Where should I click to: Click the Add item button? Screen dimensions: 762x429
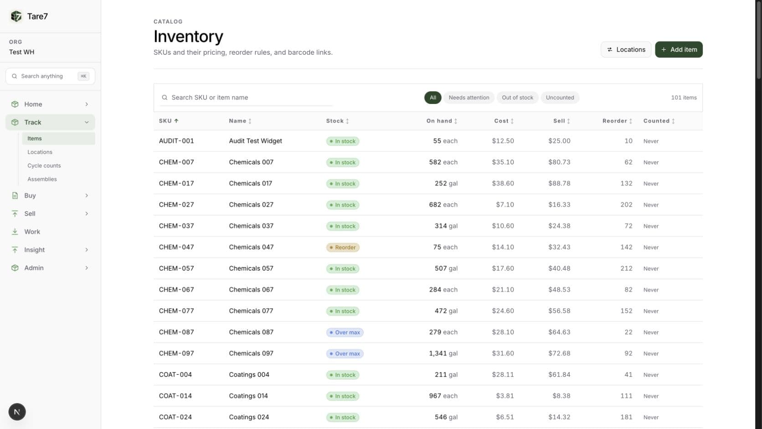pos(679,50)
